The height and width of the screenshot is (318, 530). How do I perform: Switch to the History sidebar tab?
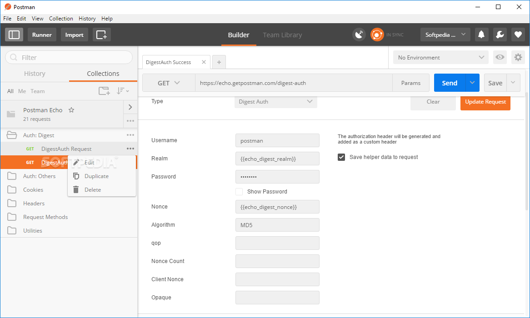coord(35,74)
